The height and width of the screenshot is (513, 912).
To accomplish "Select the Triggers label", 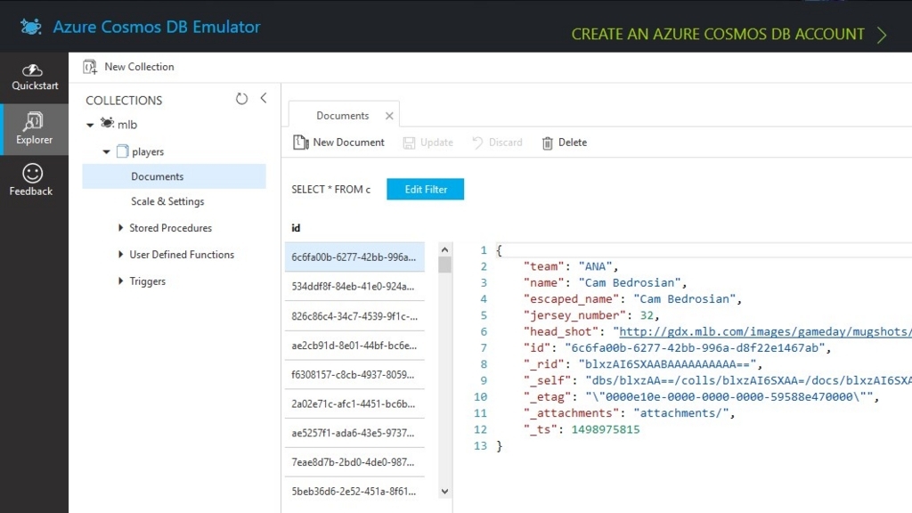I will (x=147, y=281).
